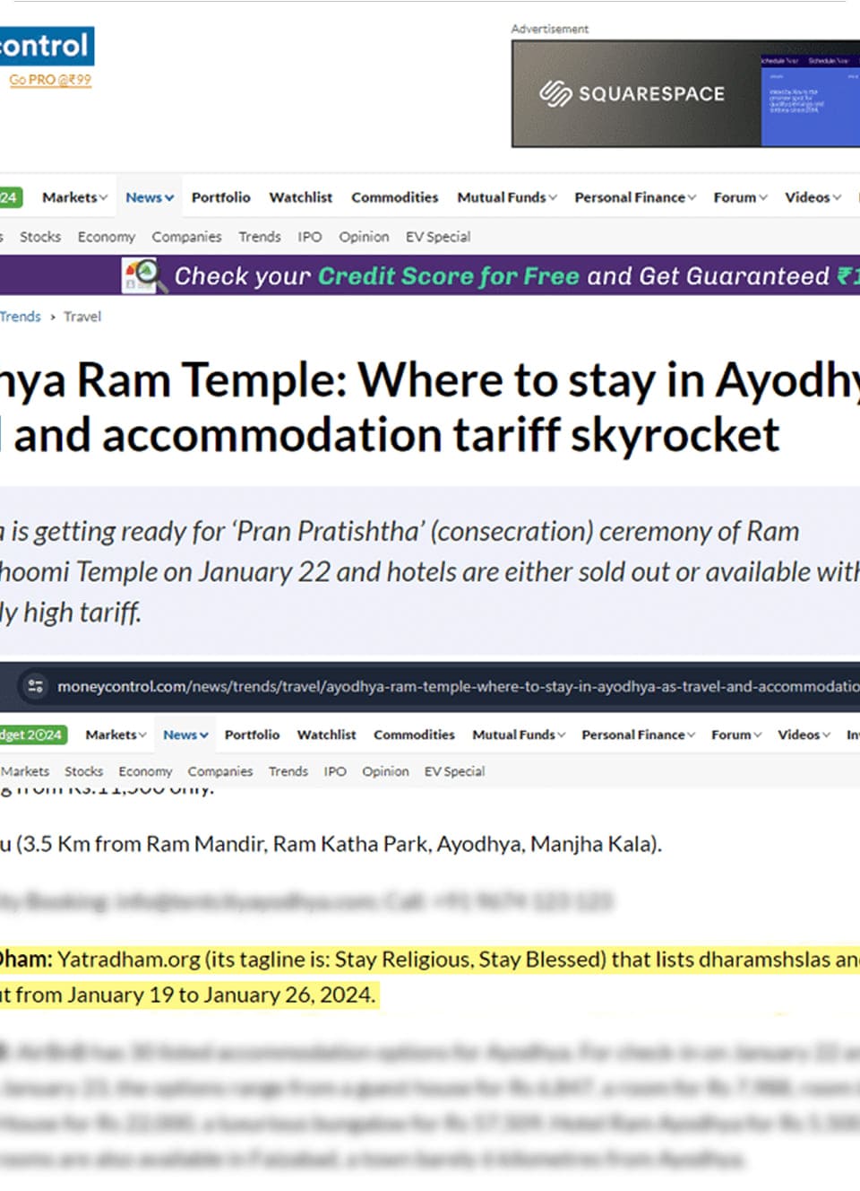This screenshot has height=1191, width=860.
Task: Expand Personal Finance dropdown in top menu
Action: 634,197
